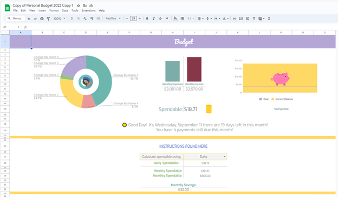Image resolution: width=338 pixels, height=197 pixels.
Task: Click the Borders icon
Action: tap(183, 18)
